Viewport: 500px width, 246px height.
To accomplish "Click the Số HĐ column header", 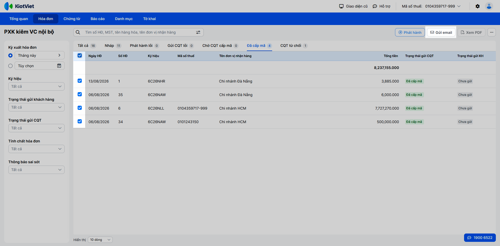I will [123, 56].
